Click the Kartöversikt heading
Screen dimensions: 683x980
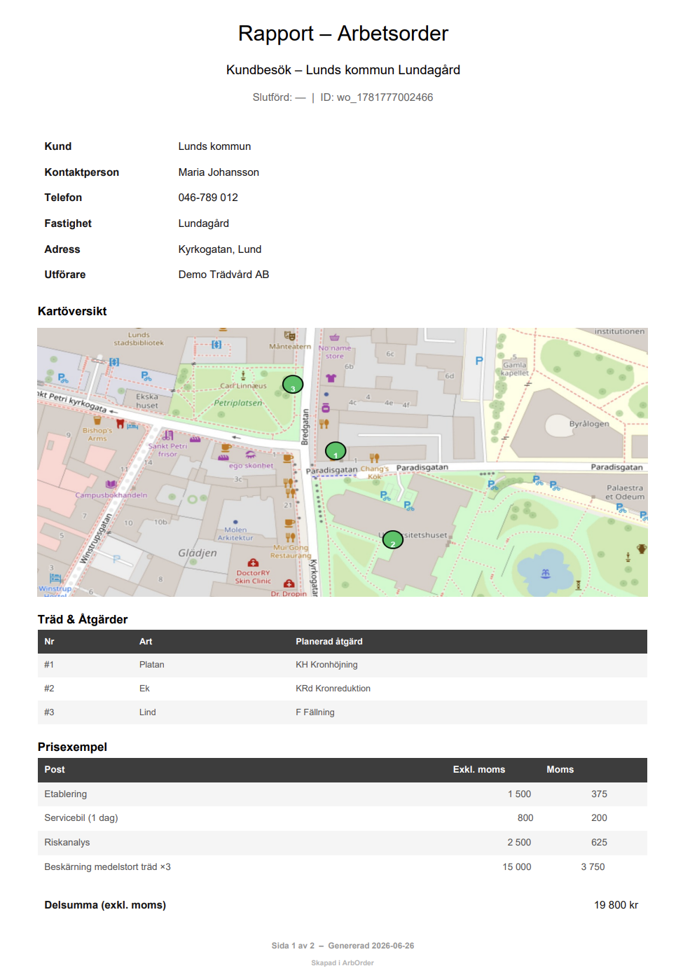coord(72,311)
